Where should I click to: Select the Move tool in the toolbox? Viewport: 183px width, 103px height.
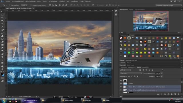pos(2,12)
